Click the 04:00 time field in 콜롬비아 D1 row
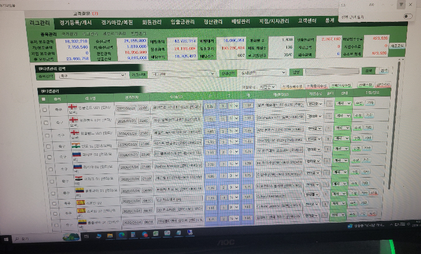 pos(146,191)
